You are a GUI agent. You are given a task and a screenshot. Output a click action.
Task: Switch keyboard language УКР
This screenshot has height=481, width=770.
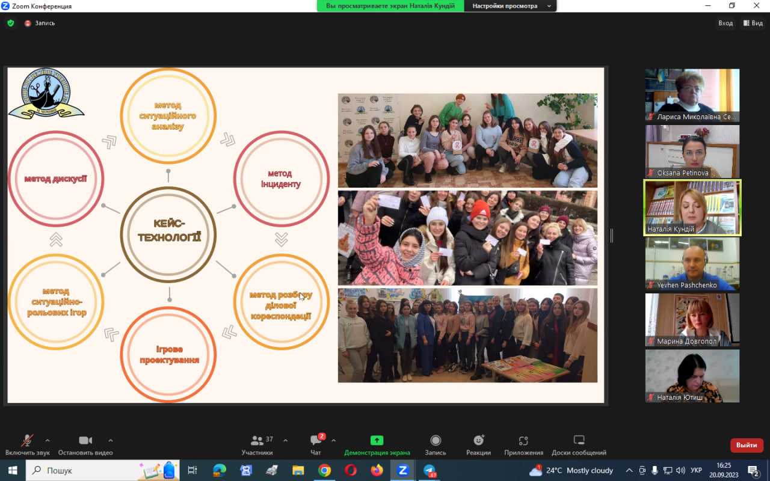pyautogui.click(x=696, y=470)
